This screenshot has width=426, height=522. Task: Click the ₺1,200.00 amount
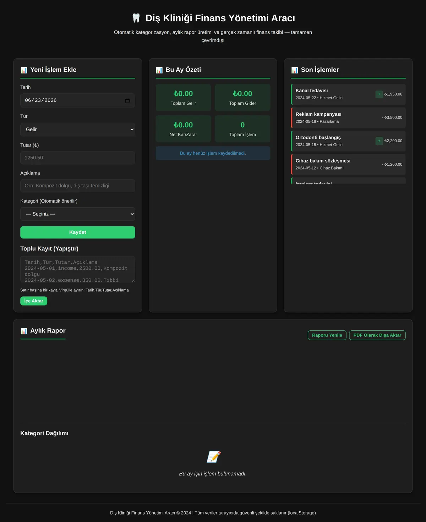(x=392, y=164)
